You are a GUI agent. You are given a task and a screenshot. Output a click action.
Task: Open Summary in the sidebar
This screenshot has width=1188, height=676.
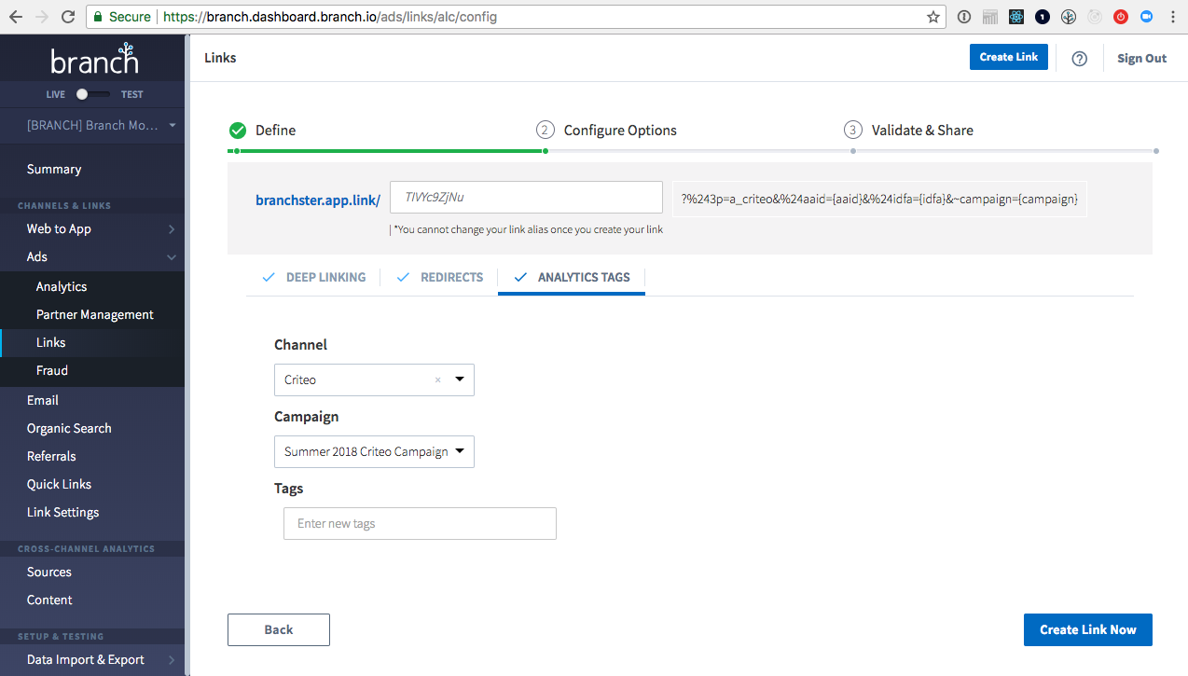click(54, 169)
